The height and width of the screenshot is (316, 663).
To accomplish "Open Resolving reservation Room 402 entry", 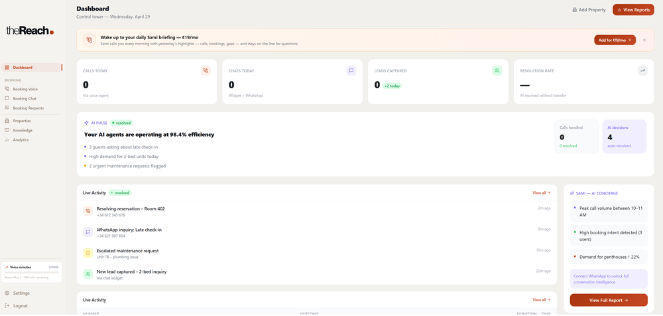I will pos(317,211).
